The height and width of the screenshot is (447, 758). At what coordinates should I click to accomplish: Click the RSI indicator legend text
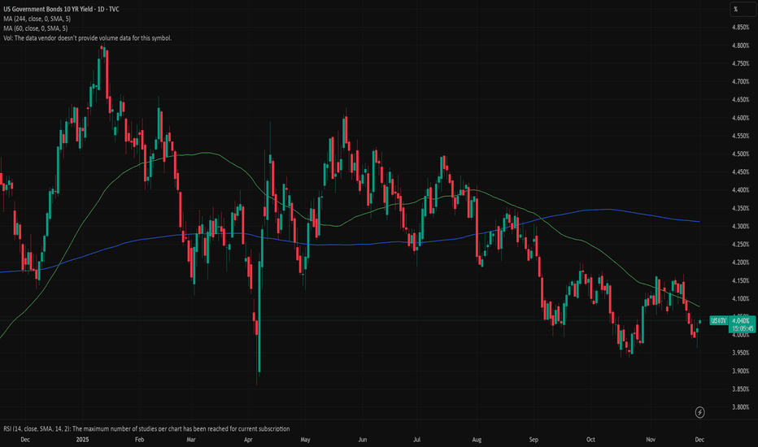145,428
